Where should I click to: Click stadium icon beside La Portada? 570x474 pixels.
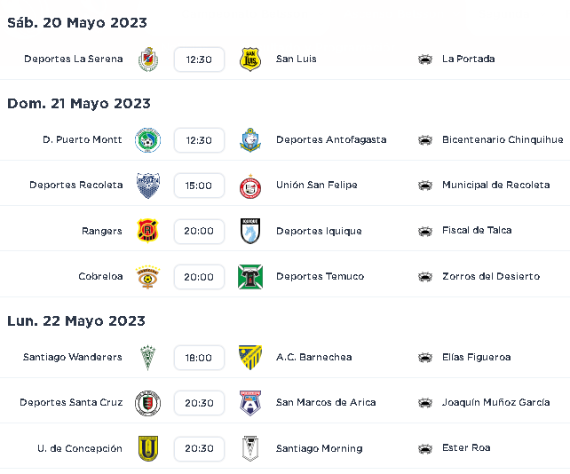click(425, 59)
